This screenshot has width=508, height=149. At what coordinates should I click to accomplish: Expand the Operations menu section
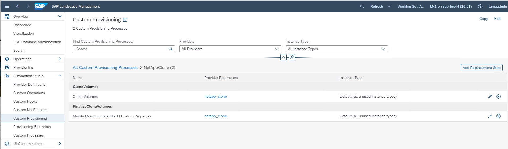(60, 59)
